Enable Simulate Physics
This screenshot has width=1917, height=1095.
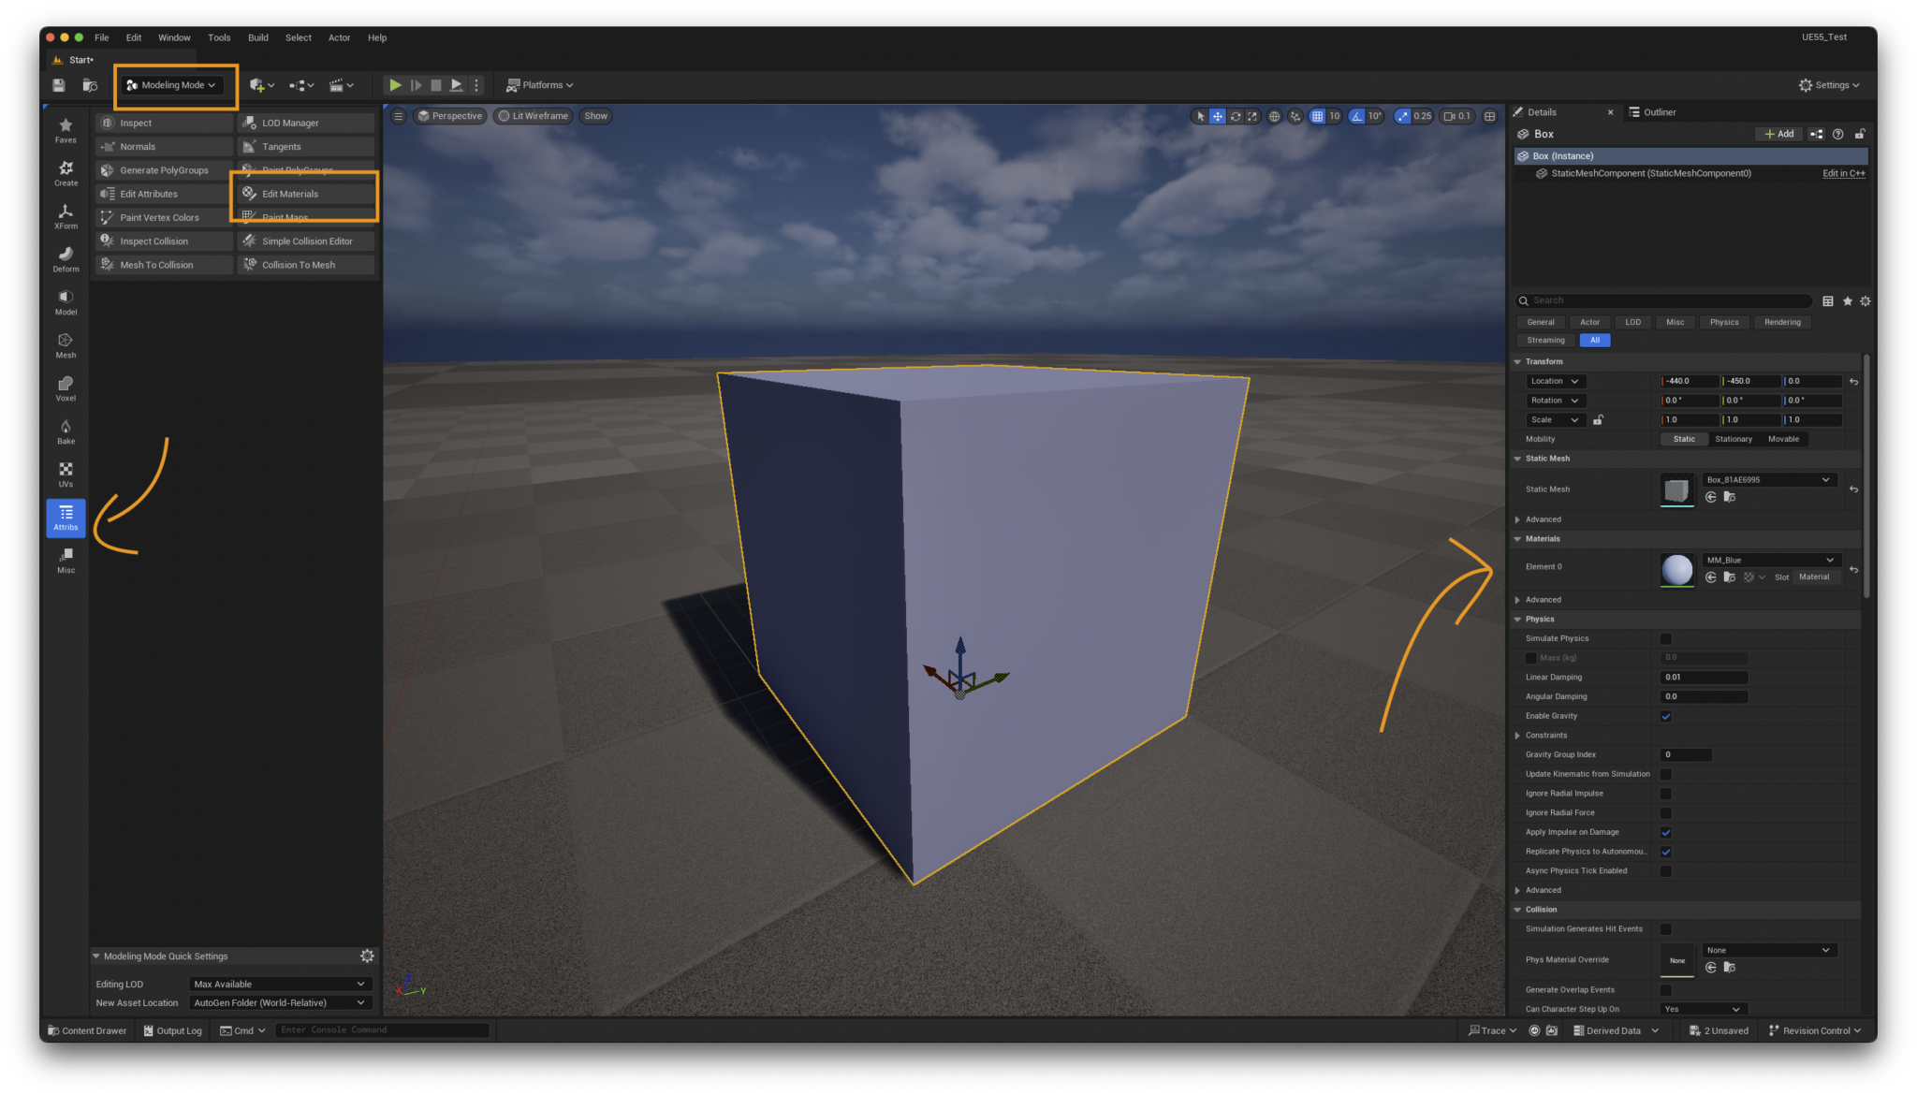point(1665,638)
